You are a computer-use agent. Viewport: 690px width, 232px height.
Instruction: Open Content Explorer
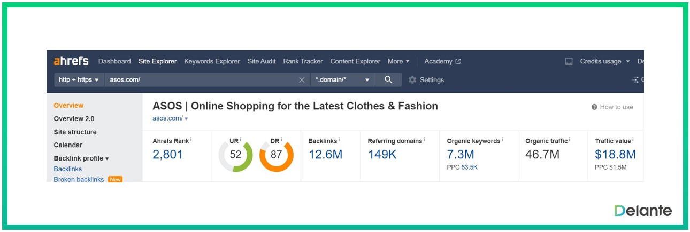pyautogui.click(x=355, y=61)
